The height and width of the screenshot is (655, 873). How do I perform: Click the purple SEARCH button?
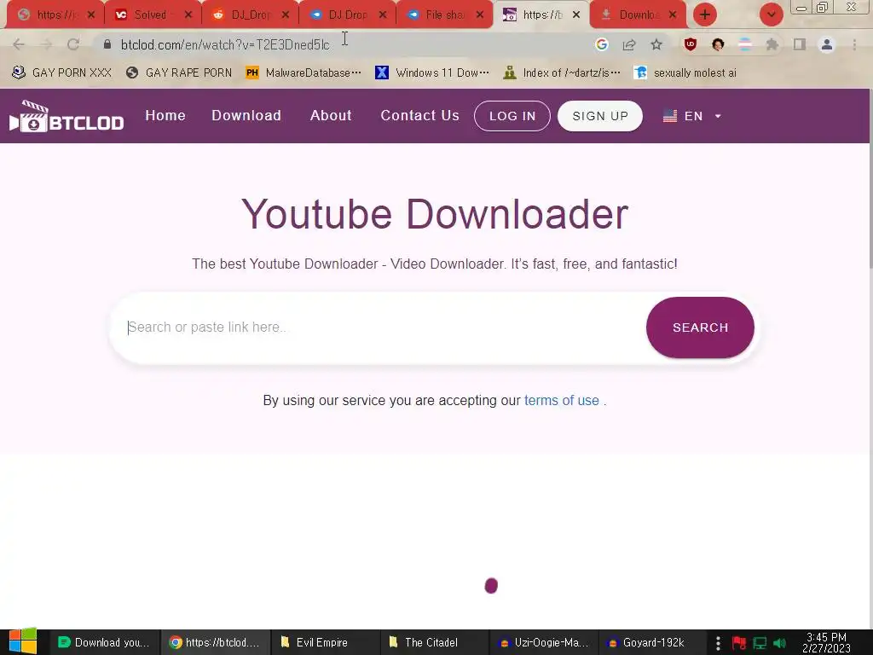tap(700, 327)
